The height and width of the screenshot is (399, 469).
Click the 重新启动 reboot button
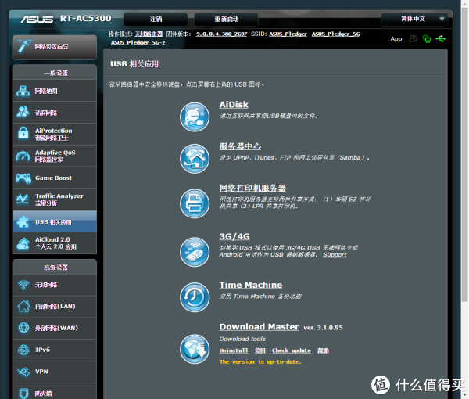click(226, 19)
